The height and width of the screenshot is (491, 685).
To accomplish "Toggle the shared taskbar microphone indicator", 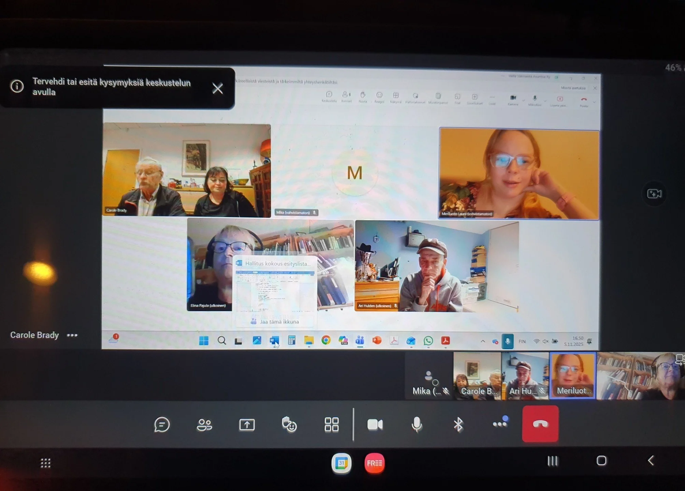I will click(507, 341).
